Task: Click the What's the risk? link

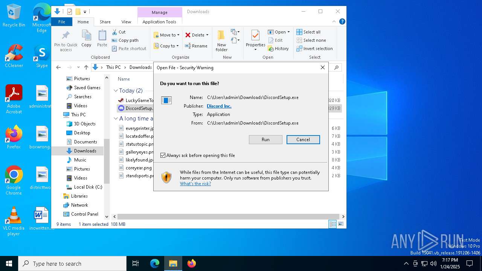Action: point(195,184)
